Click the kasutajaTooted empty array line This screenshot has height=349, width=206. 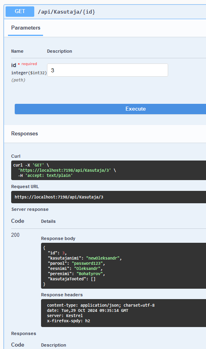[72, 279]
